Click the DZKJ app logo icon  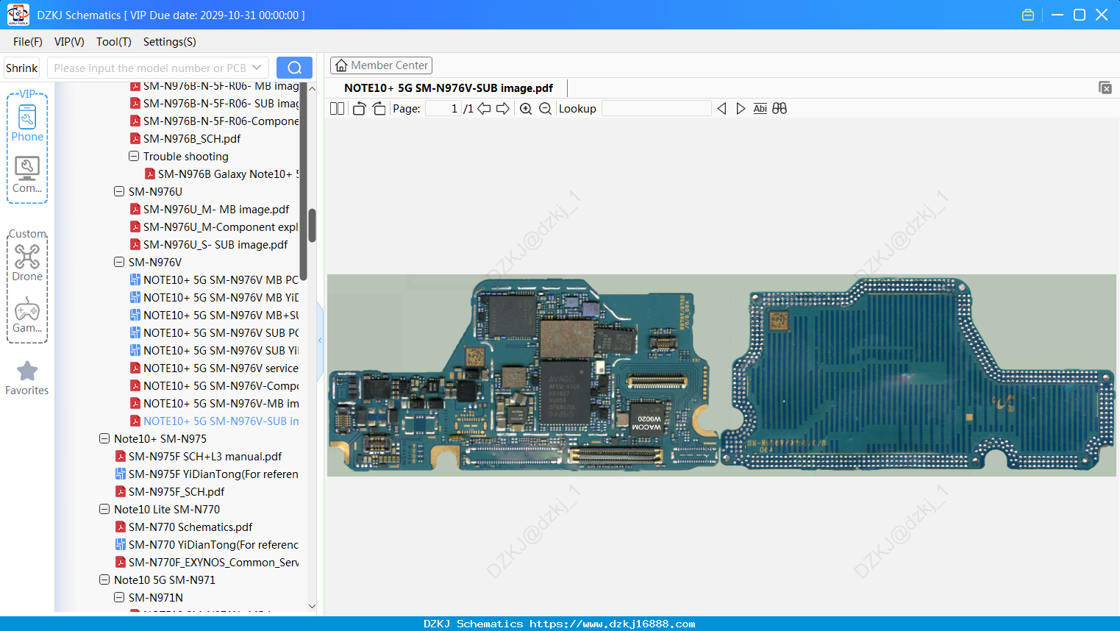coord(18,15)
